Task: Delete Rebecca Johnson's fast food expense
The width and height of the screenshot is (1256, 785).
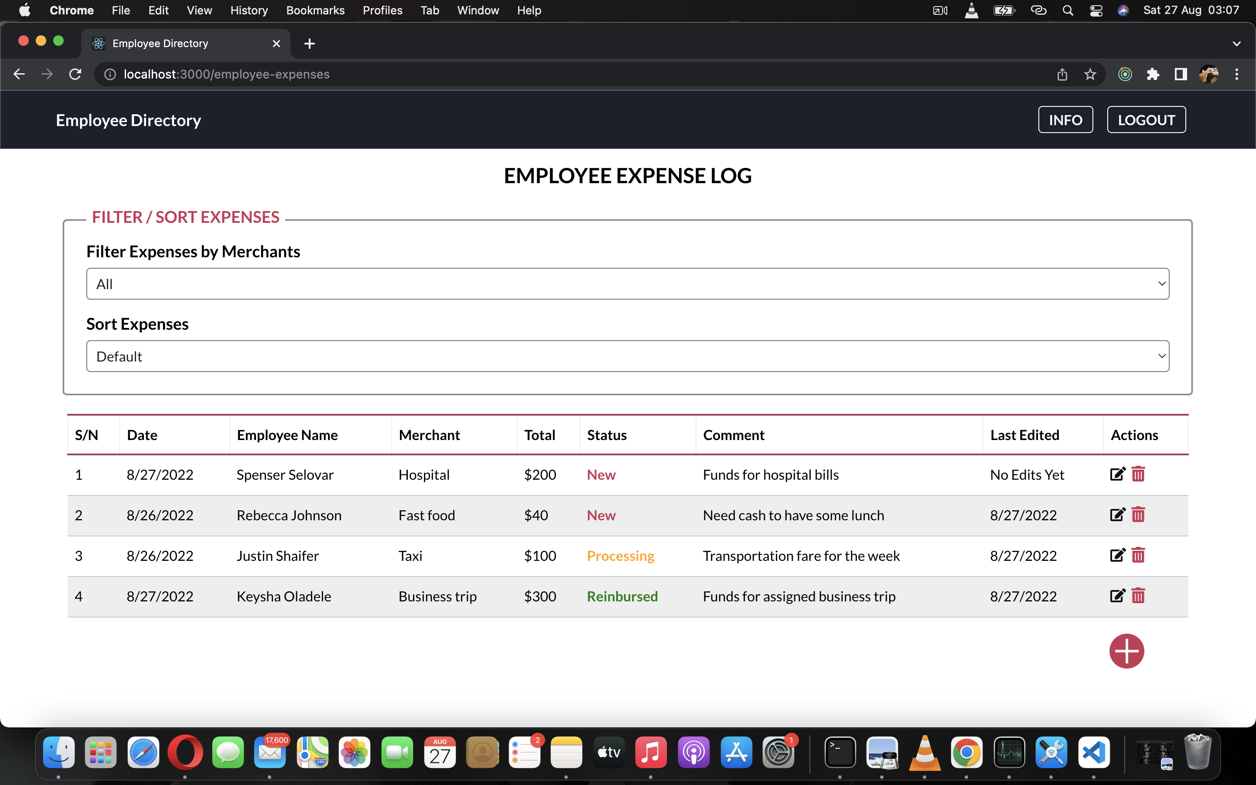Action: tap(1138, 515)
